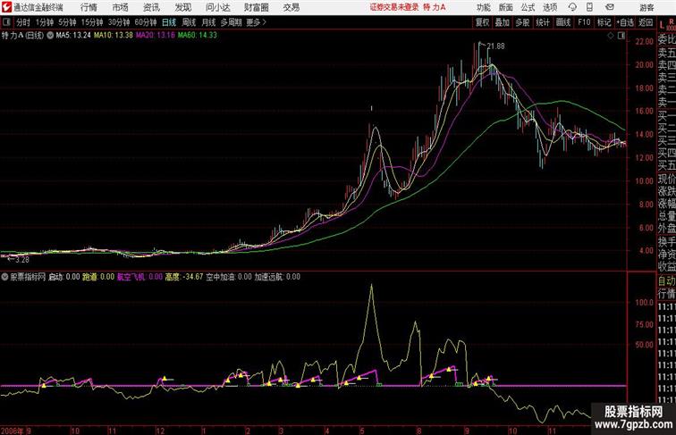Expand the 股票指标网 sub-indicator dropdown
The width and height of the screenshot is (676, 435).
[x=4, y=277]
